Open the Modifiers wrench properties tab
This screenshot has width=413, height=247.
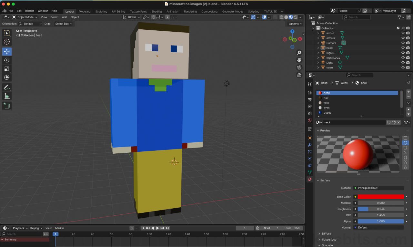point(310,145)
